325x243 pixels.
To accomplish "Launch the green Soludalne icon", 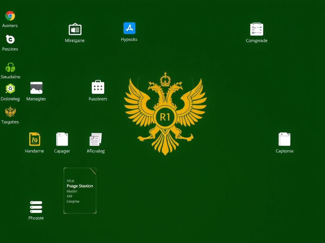I will (10, 67).
